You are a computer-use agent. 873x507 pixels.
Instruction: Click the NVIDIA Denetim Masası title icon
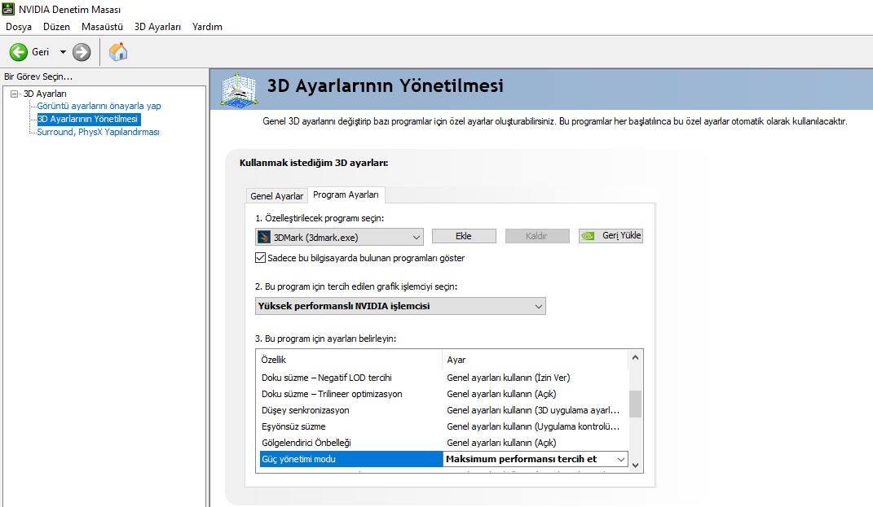click(x=8, y=9)
